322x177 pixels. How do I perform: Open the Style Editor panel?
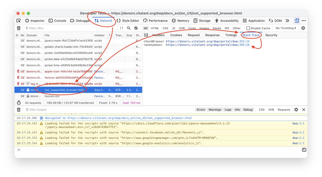(x=128, y=21)
